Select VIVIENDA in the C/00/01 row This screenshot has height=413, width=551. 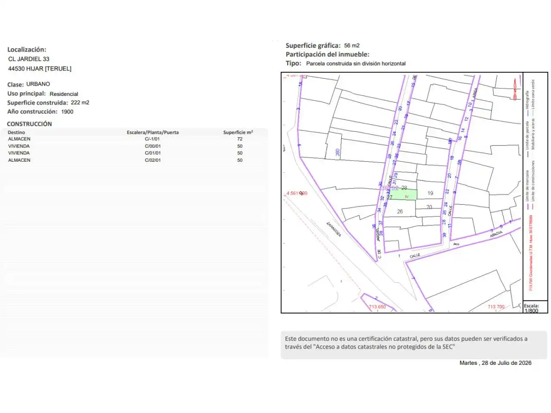click(19, 146)
